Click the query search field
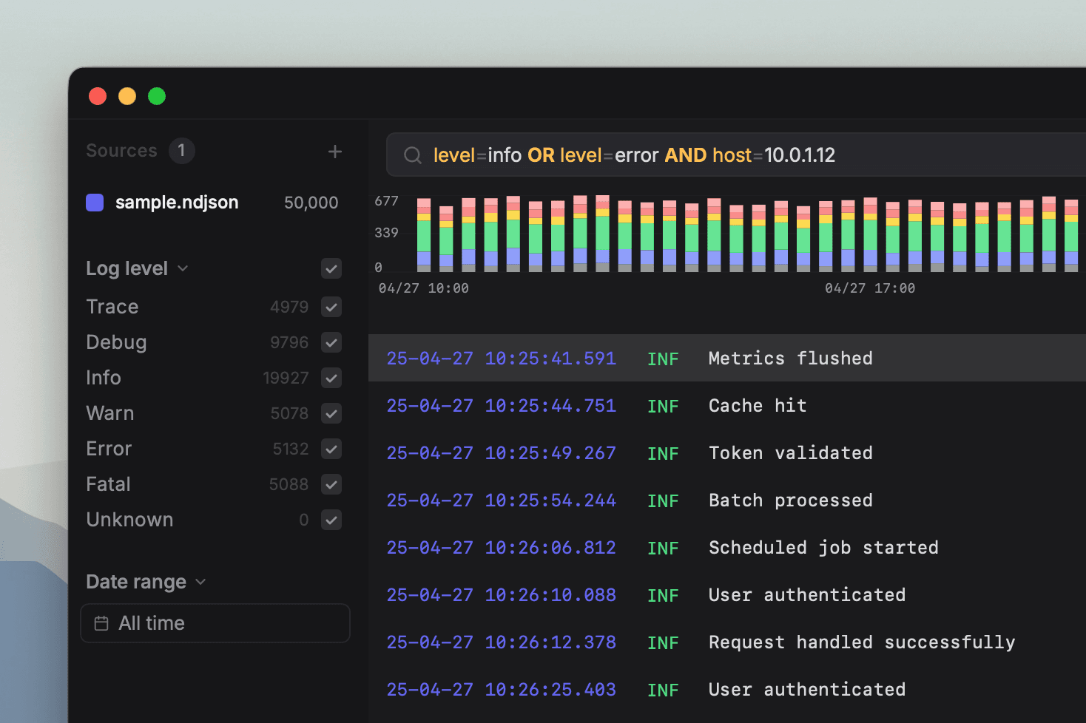Viewport: 1086px width, 723px height. [x=736, y=155]
